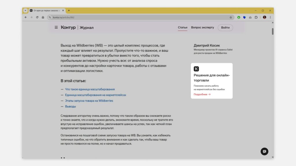The height and width of the screenshot is (166, 296).
Task: Switch to the Статьи tab
Action: pos(183,27)
